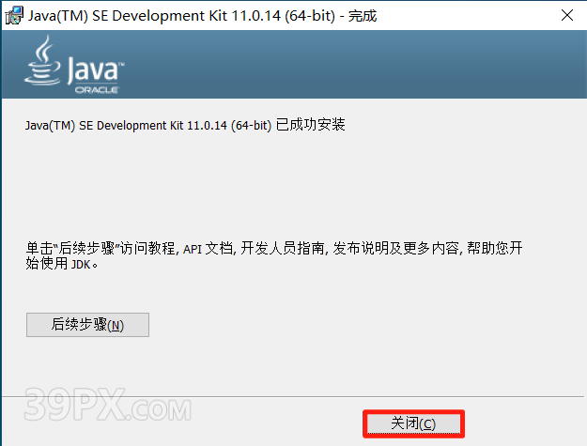The height and width of the screenshot is (446, 587).
Task: Click the Java Oracle logo
Action: coord(74,65)
